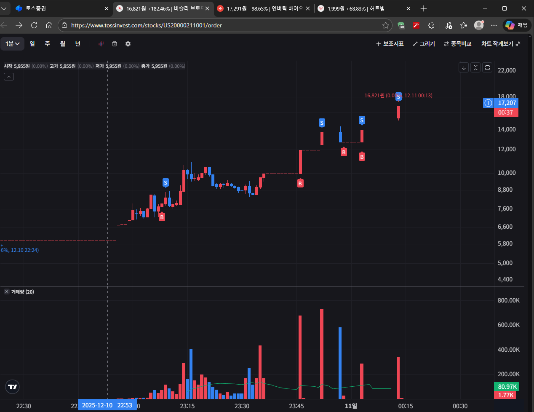The height and width of the screenshot is (412, 534).
Task: Favorite this page with star icon
Action: pos(385,25)
